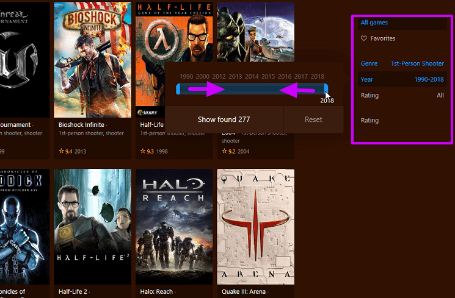This screenshot has width=455, height=298.
Task: Click the Reset button
Action: (313, 119)
